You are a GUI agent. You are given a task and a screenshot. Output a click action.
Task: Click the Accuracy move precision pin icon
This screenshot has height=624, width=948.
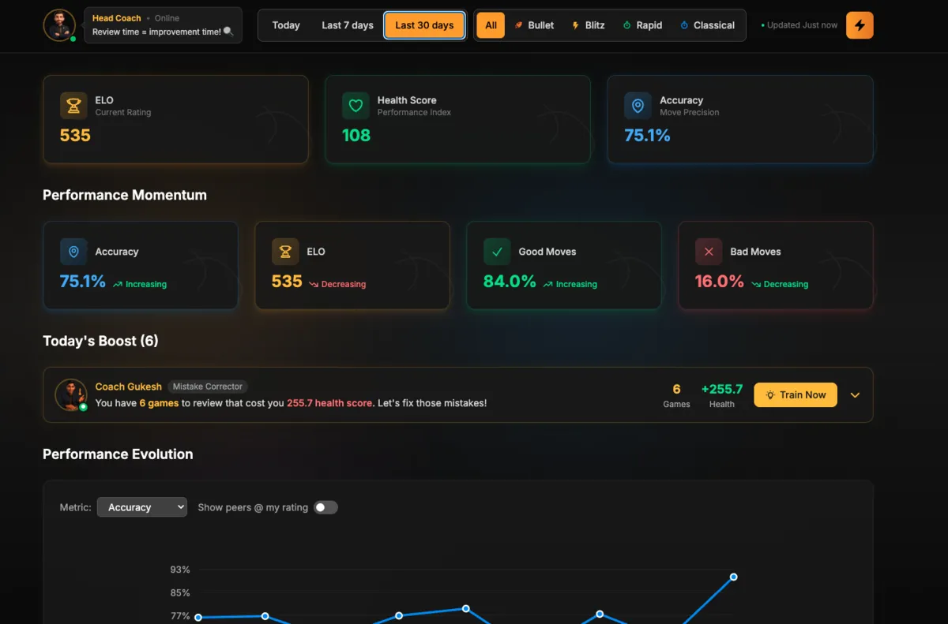click(638, 105)
